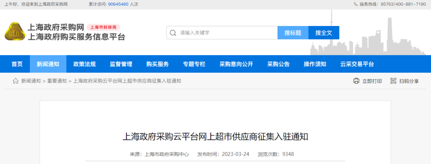
Task: Click the publish date 2023-03-24
Action: tap(235, 154)
